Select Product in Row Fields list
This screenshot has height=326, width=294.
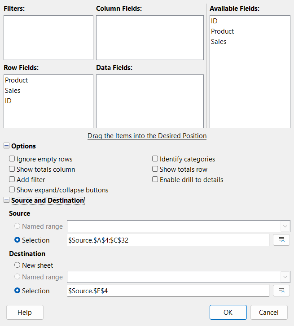click(17, 80)
